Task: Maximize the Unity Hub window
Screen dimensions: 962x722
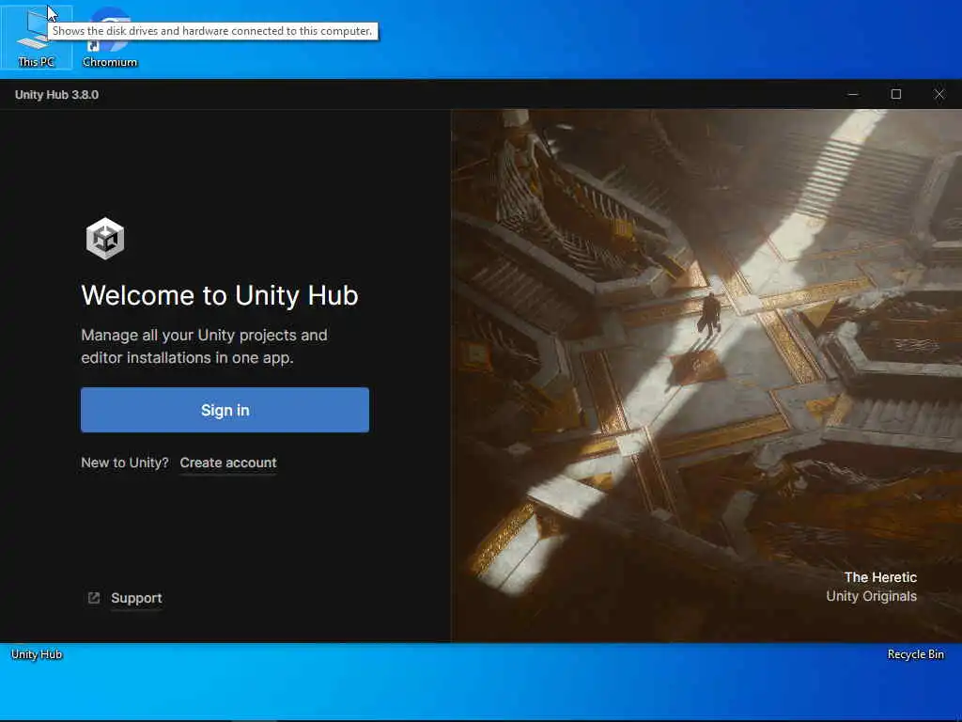Action: 895,94
